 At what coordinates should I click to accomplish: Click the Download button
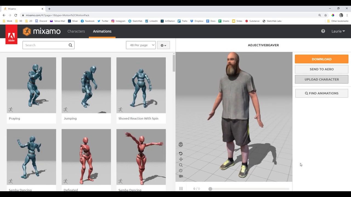(x=322, y=59)
